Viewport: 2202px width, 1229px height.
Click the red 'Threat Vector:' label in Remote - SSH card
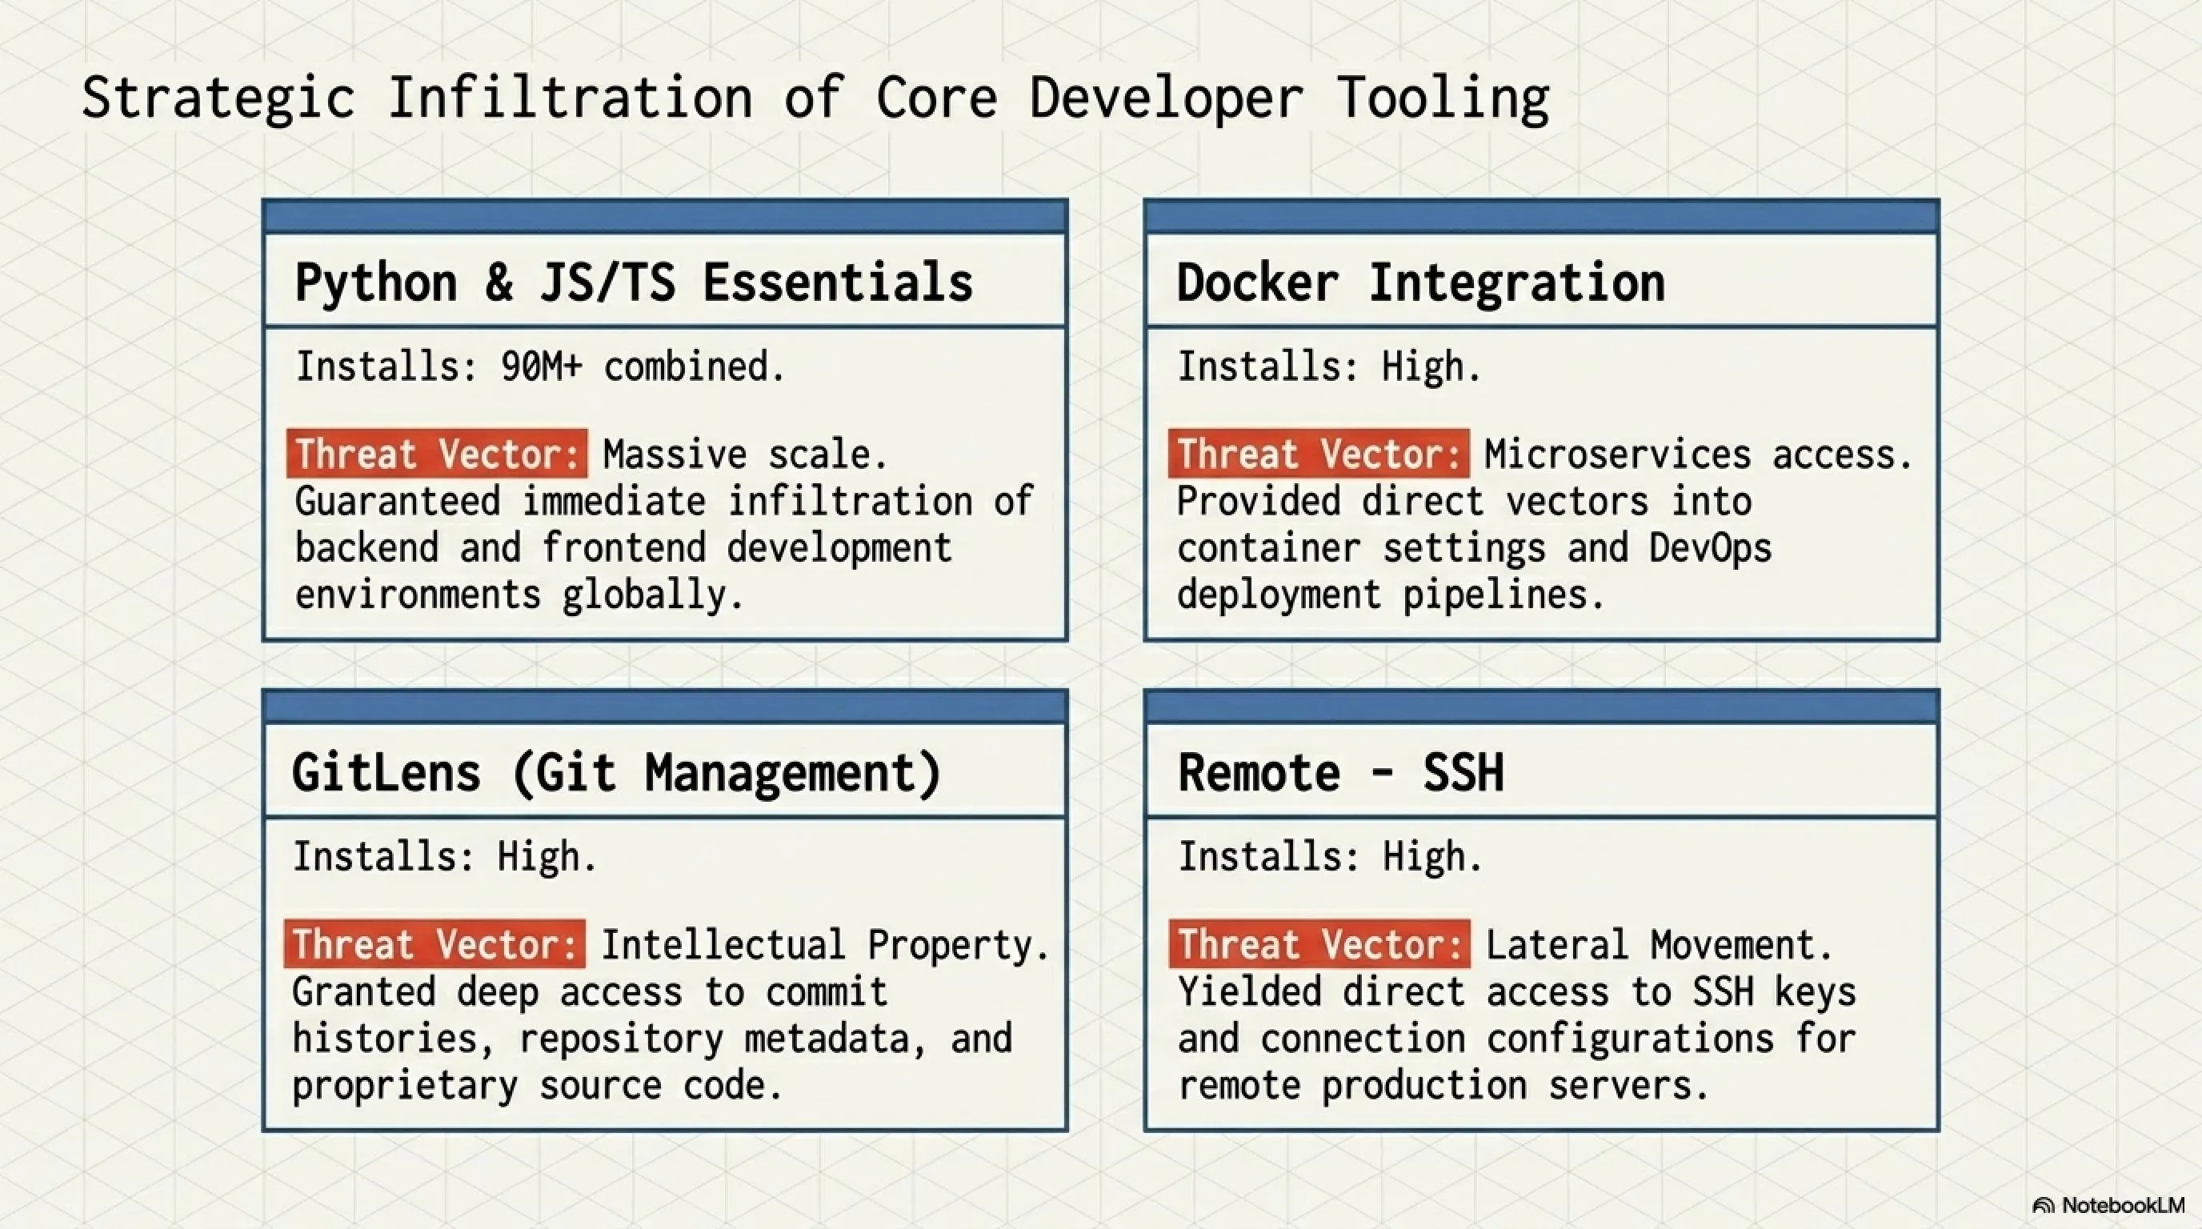coord(1319,943)
